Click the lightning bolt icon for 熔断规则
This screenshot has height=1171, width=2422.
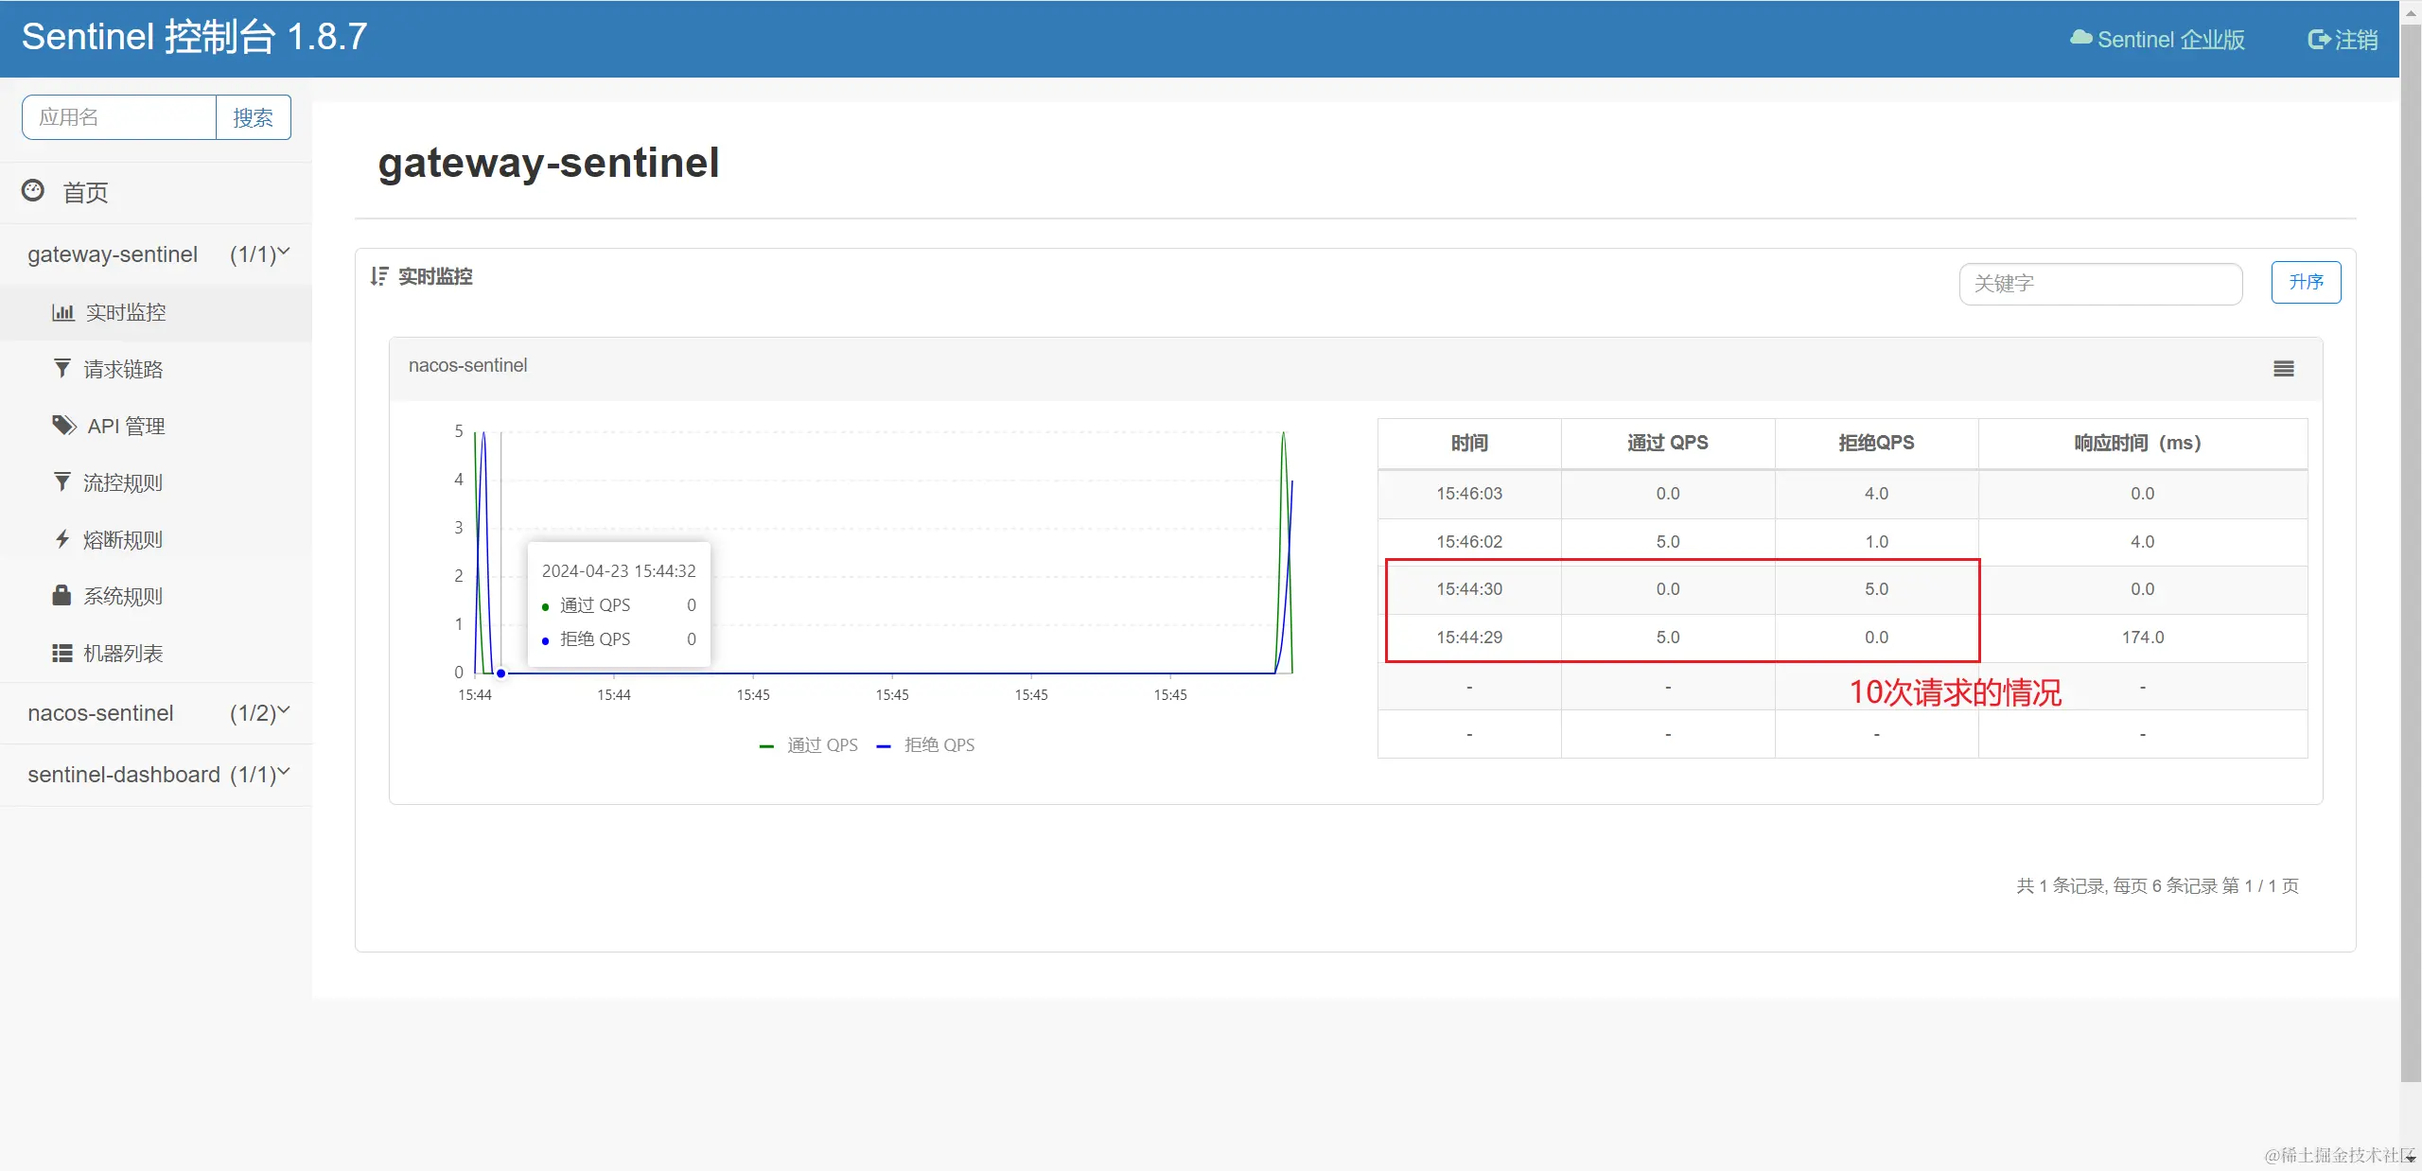pyautogui.click(x=62, y=539)
